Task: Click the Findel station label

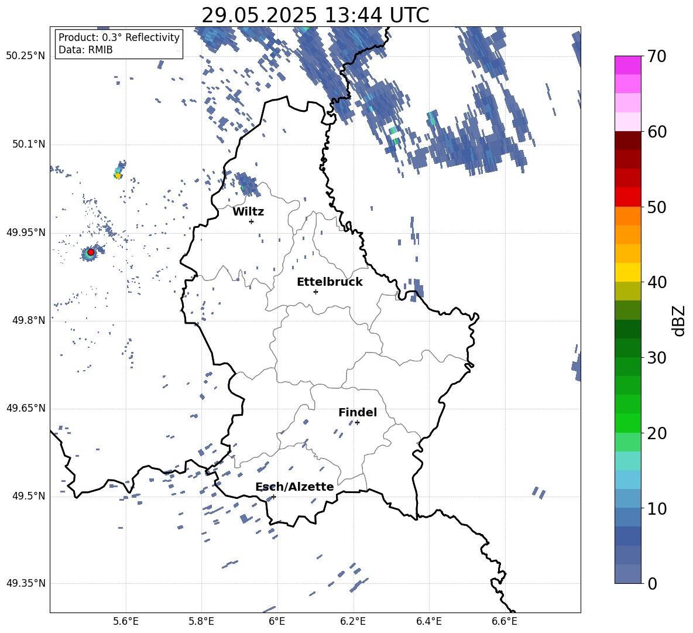Action: [358, 412]
